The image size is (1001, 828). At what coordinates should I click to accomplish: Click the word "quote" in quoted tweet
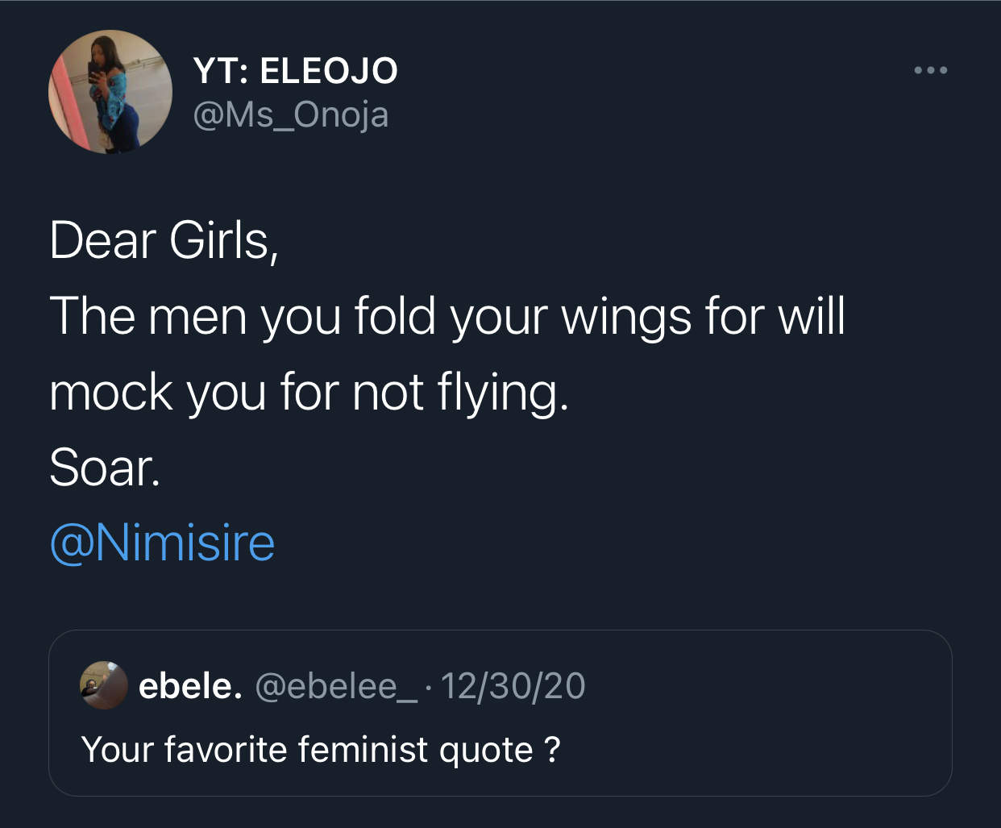(486, 750)
